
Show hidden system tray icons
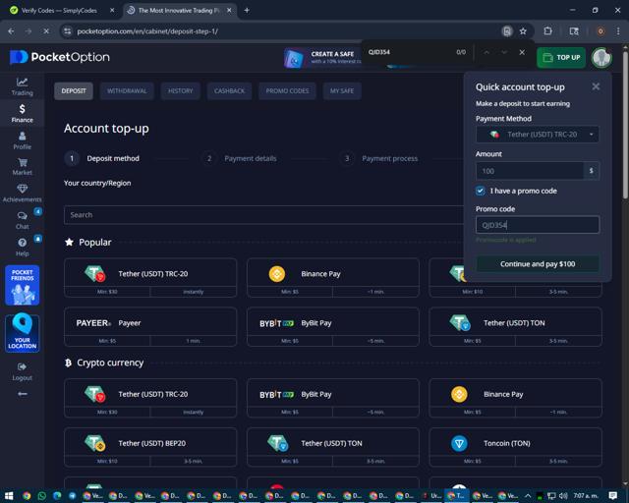tap(528, 496)
